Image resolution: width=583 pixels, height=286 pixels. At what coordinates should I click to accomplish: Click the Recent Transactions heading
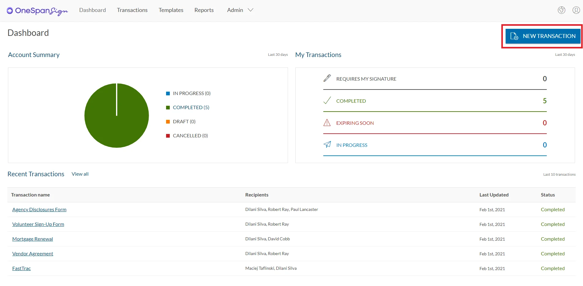click(x=36, y=174)
